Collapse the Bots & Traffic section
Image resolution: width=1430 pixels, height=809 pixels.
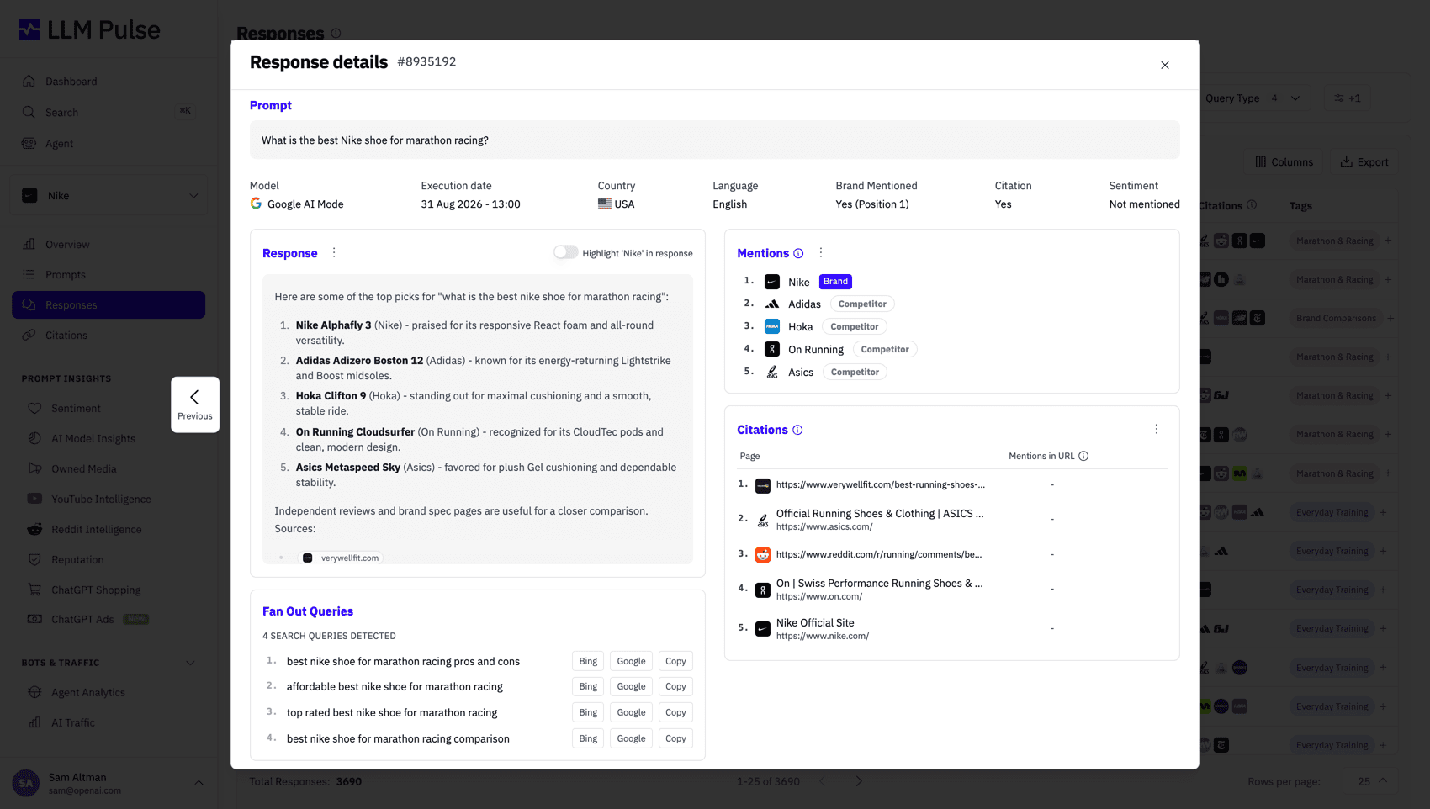coord(190,663)
